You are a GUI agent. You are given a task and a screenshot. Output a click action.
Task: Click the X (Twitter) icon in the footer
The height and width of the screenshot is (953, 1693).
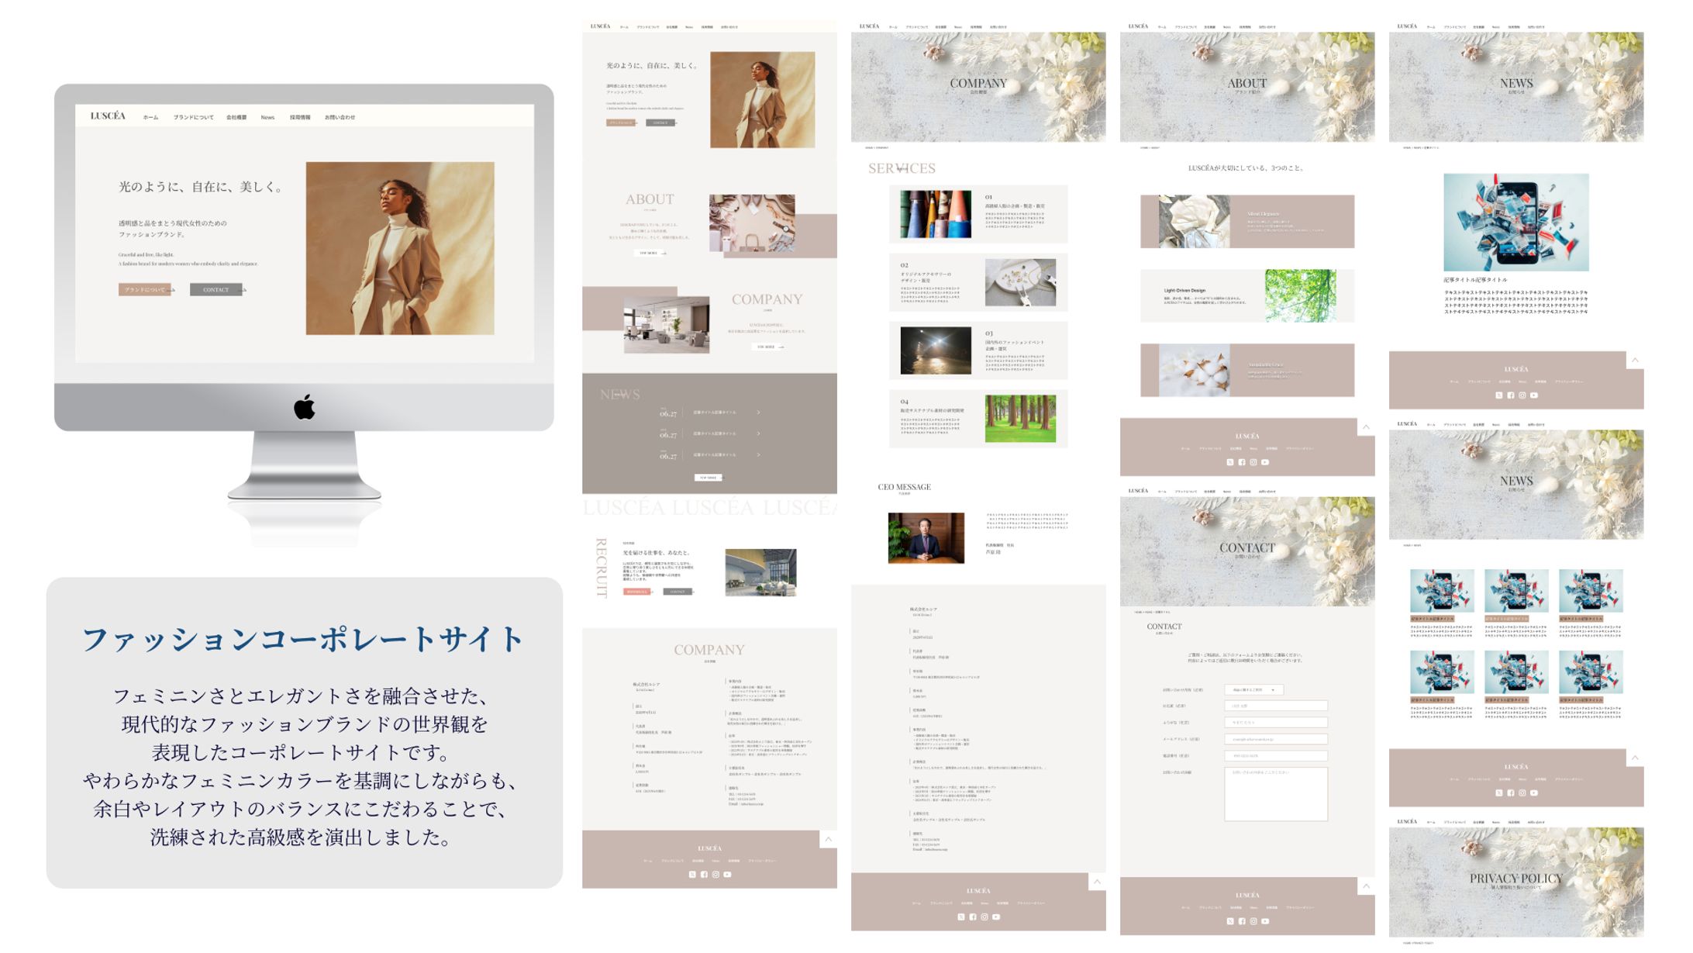pos(693,875)
